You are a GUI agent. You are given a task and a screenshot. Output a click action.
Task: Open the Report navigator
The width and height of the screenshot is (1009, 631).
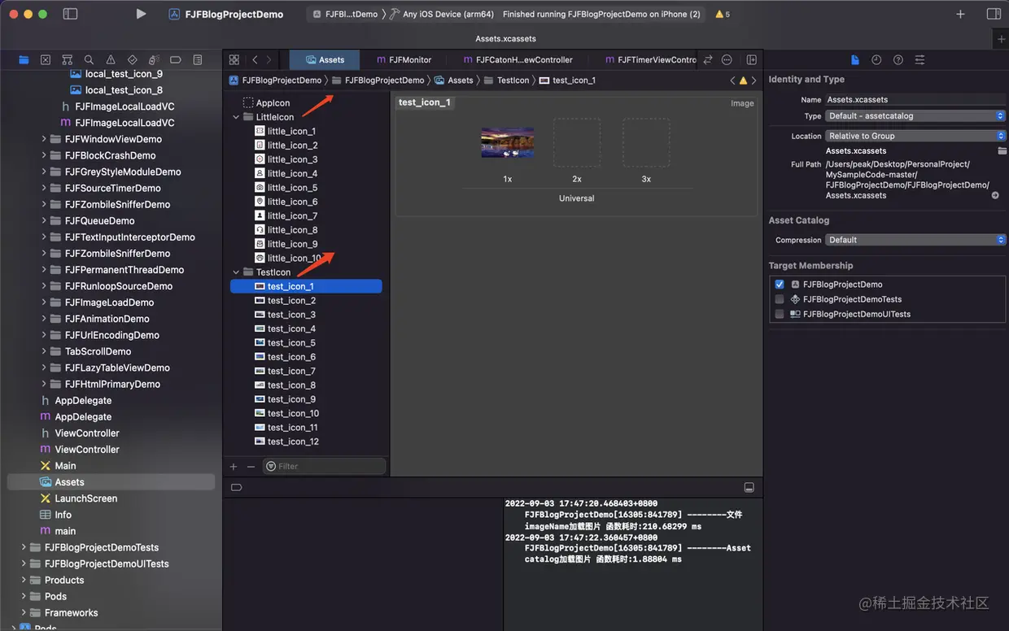coord(198,59)
